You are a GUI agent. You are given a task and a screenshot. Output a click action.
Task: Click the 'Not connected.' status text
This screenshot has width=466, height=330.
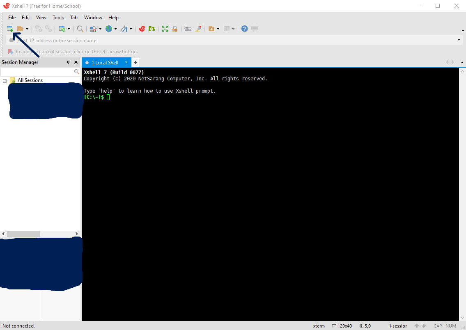coord(19,326)
